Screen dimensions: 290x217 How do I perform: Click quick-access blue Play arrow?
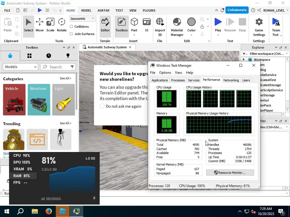click(x=40, y=10)
